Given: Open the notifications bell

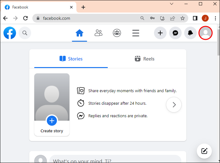Looking at the screenshot, I should (190, 33).
